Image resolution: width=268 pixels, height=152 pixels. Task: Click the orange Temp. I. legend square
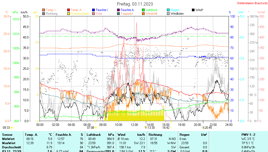click(x=44, y=10)
